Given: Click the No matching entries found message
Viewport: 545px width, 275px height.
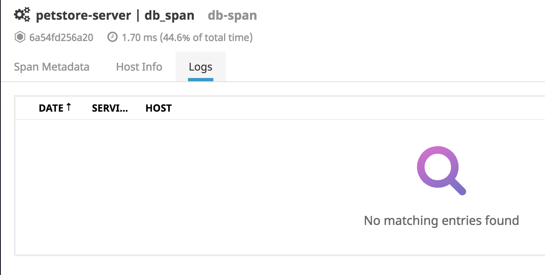Looking at the screenshot, I should (442, 220).
